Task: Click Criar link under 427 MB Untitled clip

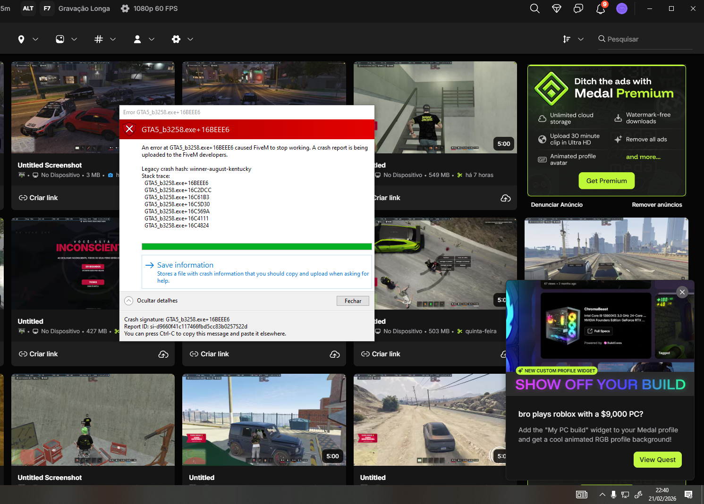Action: (x=38, y=354)
